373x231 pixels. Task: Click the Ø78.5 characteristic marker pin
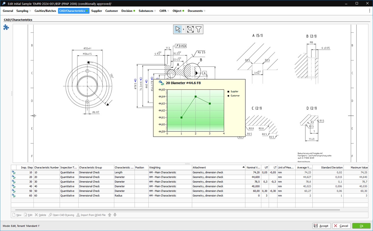coord(135,80)
